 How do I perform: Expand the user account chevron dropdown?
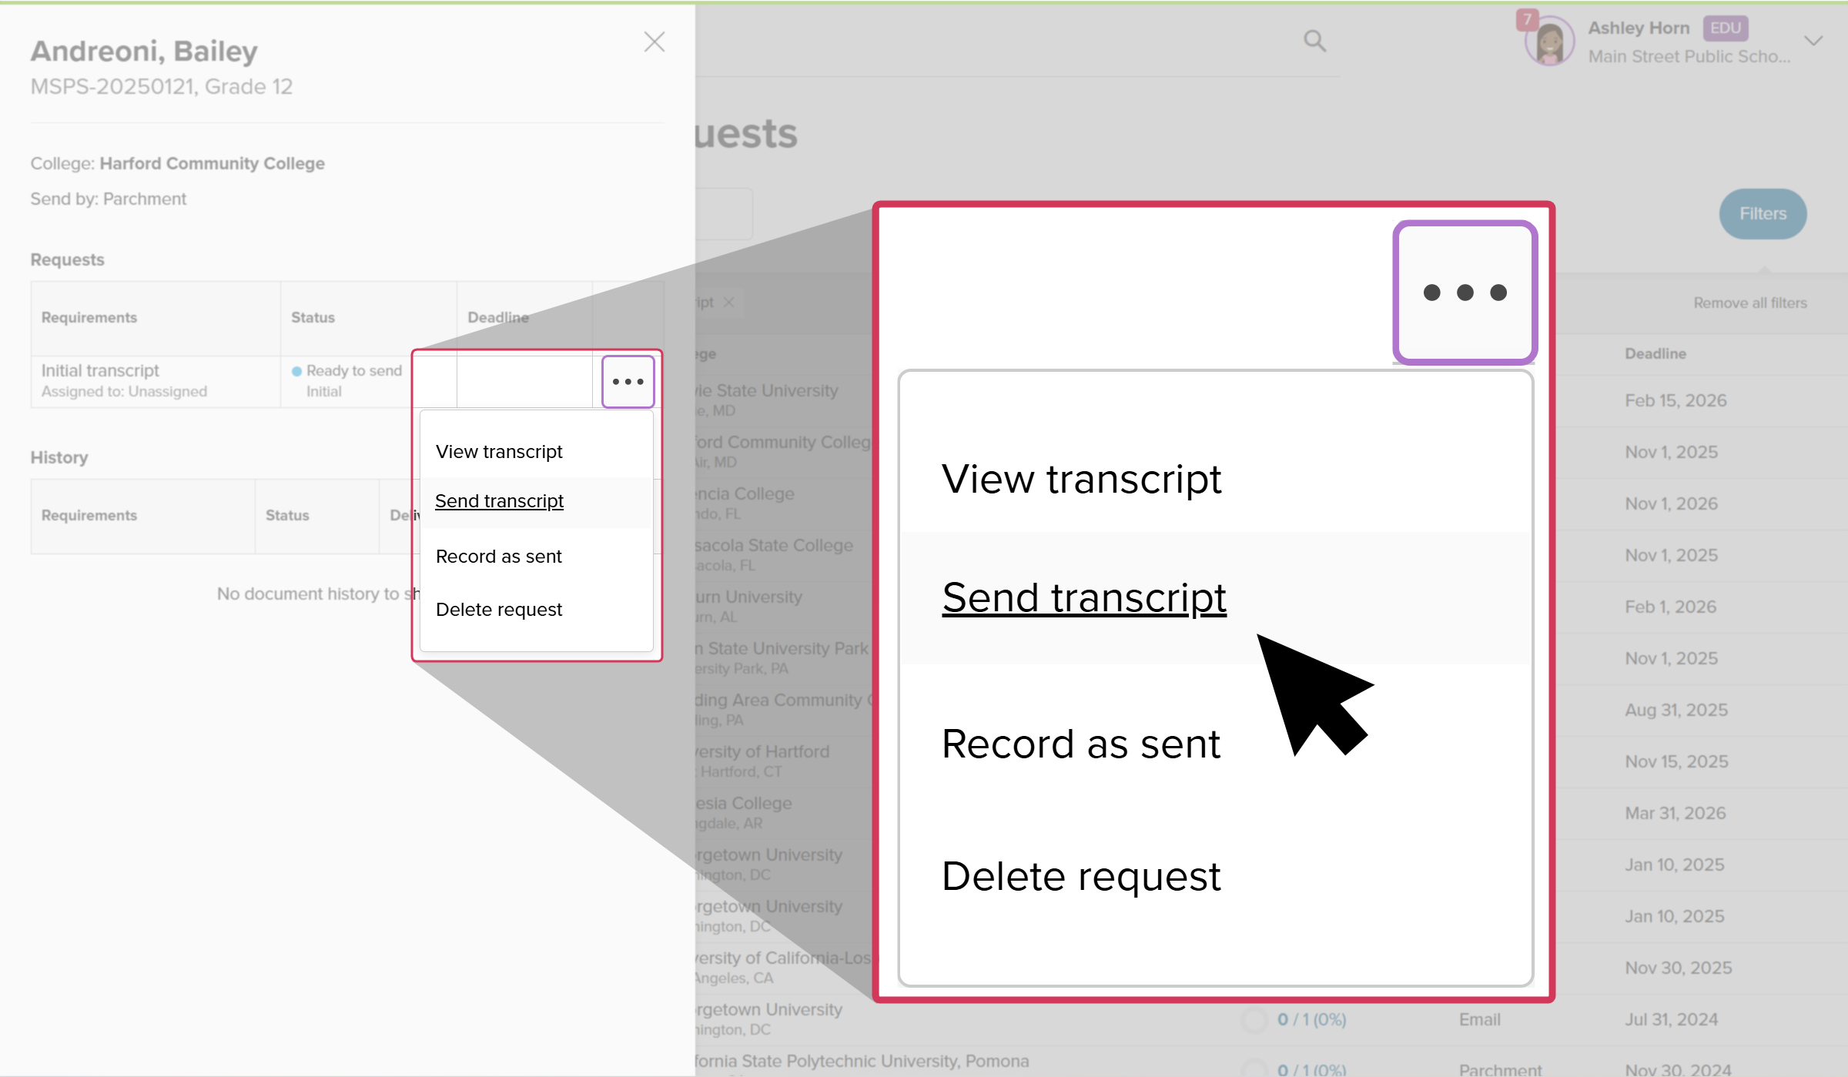point(1813,41)
